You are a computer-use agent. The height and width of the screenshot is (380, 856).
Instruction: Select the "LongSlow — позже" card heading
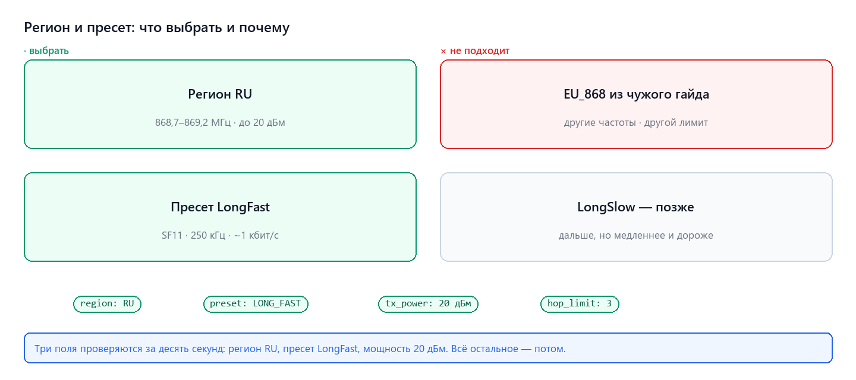click(636, 207)
